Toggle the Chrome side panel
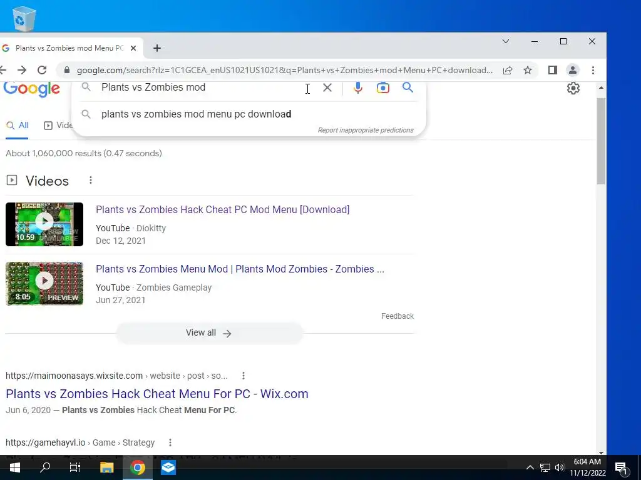The width and height of the screenshot is (641, 480). click(553, 70)
